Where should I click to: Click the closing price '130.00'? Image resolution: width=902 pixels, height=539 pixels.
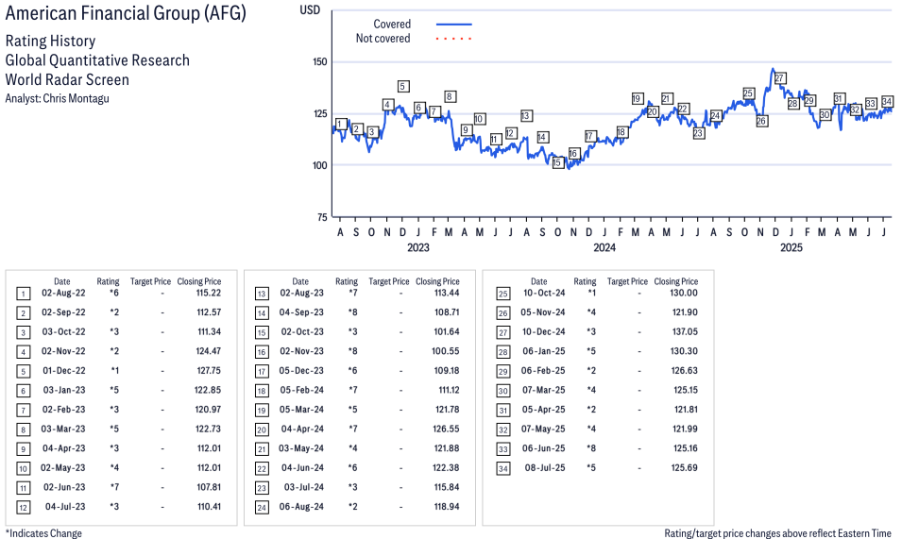(x=684, y=293)
